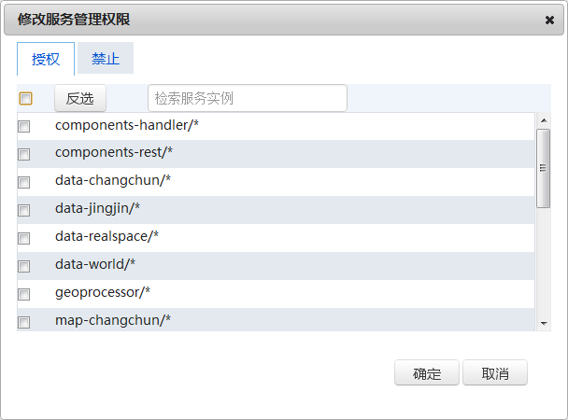Mark the data-realspace/* checkbox
Screen dimensions: 568x420
24,238
